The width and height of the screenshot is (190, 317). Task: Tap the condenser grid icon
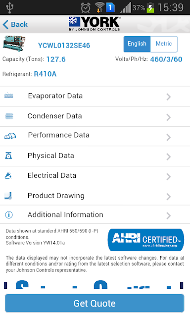pos(9,116)
